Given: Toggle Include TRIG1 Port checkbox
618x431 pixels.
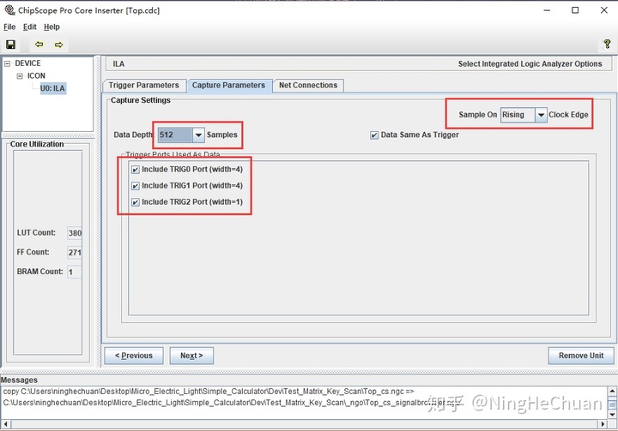Looking at the screenshot, I should click(136, 186).
